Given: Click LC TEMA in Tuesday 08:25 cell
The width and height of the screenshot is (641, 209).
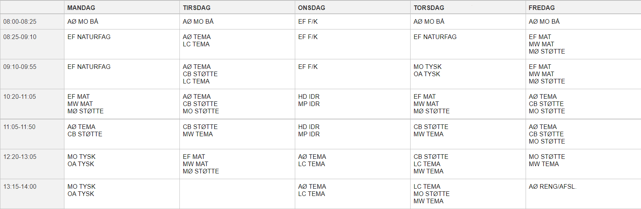Looking at the screenshot, I should tap(196, 44).
